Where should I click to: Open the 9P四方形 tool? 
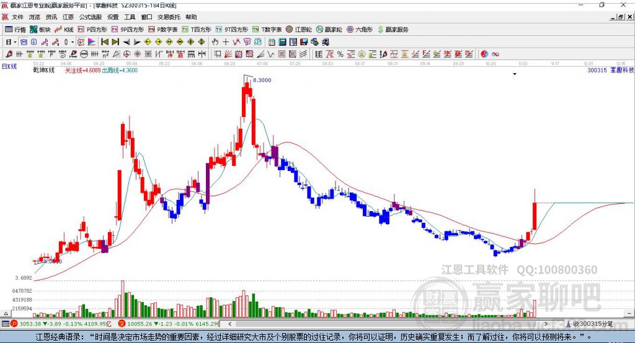point(128,30)
